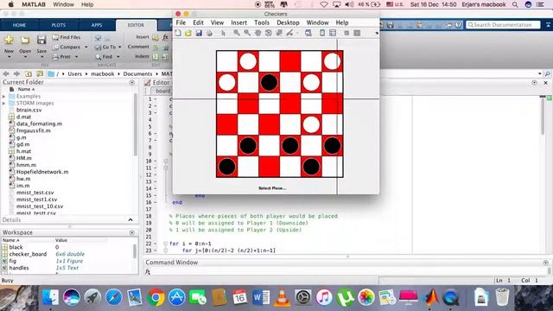Expand the Details panel chevron
553x311 pixels.
point(130,219)
